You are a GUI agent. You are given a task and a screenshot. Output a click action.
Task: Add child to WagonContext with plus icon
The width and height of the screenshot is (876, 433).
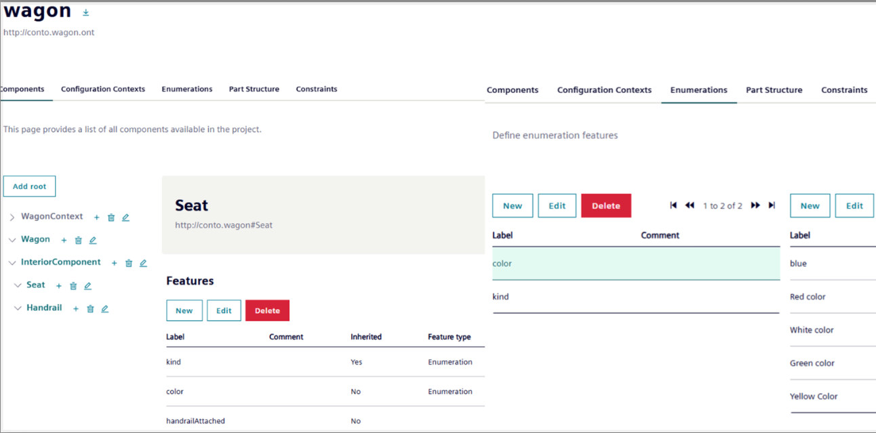click(x=97, y=218)
